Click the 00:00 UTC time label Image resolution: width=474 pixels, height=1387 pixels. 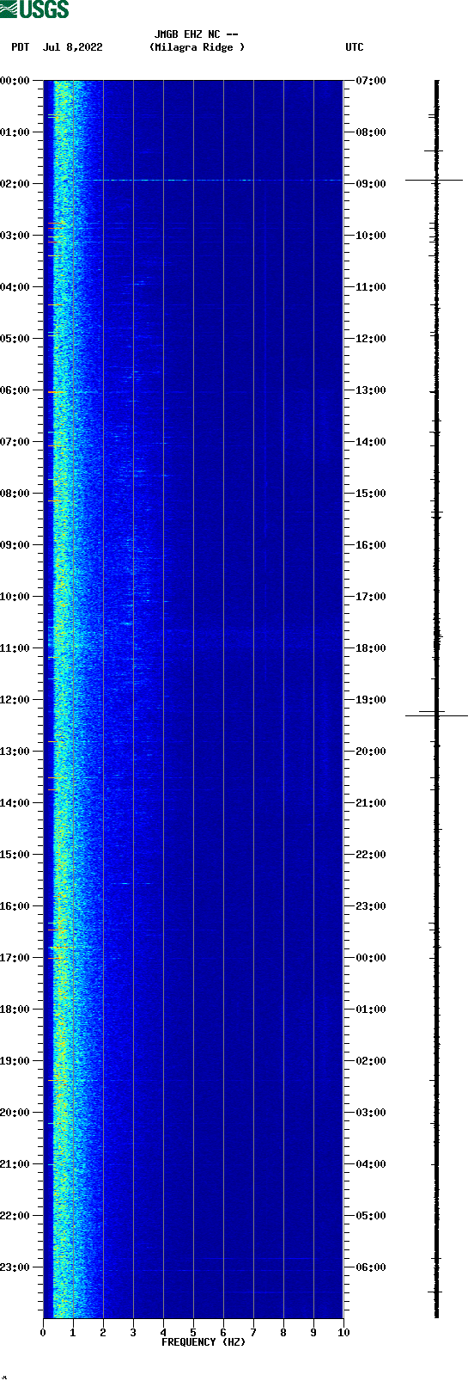371,958
